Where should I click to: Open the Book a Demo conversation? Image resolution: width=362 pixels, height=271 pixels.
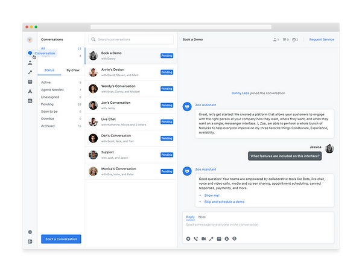pyautogui.click(x=131, y=56)
